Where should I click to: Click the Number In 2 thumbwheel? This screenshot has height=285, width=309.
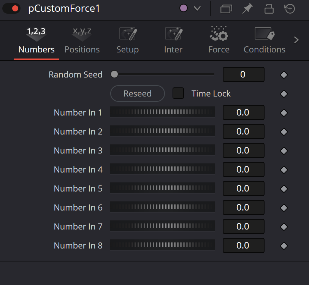tap(163, 131)
